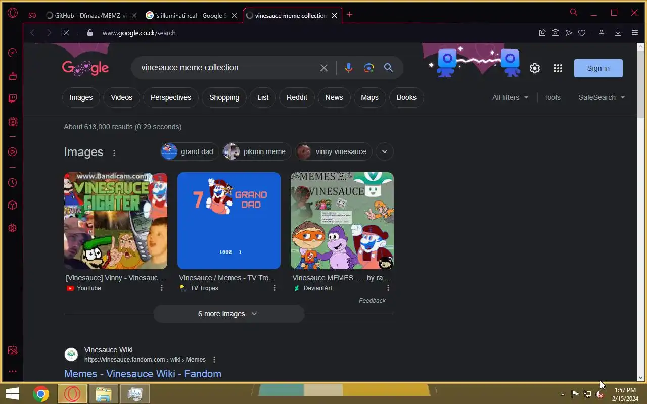Viewport: 647px width, 404px height.
Task: Filter results by Images
Action: pyautogui.click(x=81, y=97)
